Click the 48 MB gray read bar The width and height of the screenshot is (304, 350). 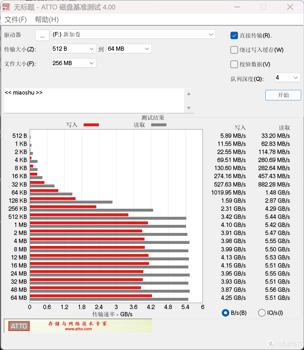pos(110,291)
